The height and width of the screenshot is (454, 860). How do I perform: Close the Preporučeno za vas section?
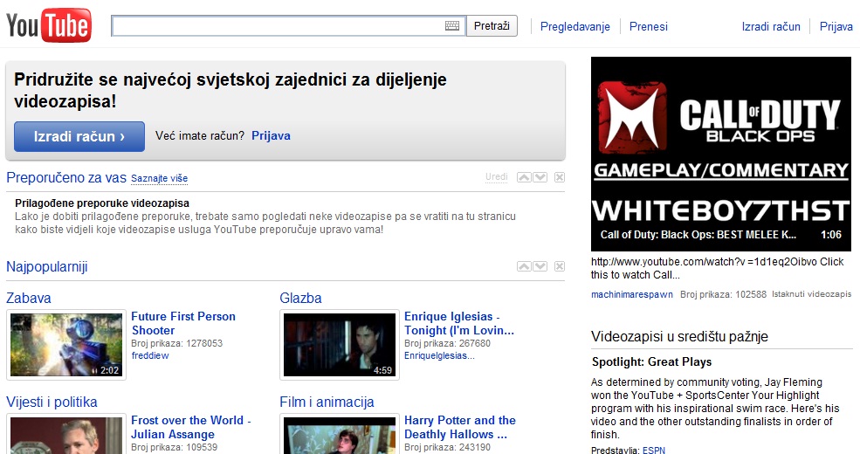pos(560,177)
